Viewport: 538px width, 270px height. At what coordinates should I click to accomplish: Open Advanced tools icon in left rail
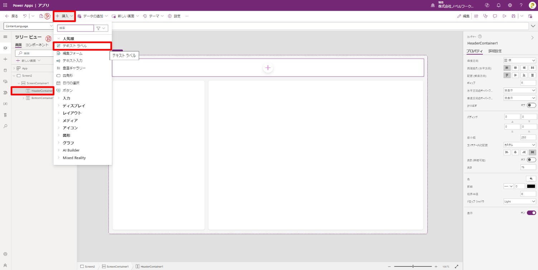point(5,115)
